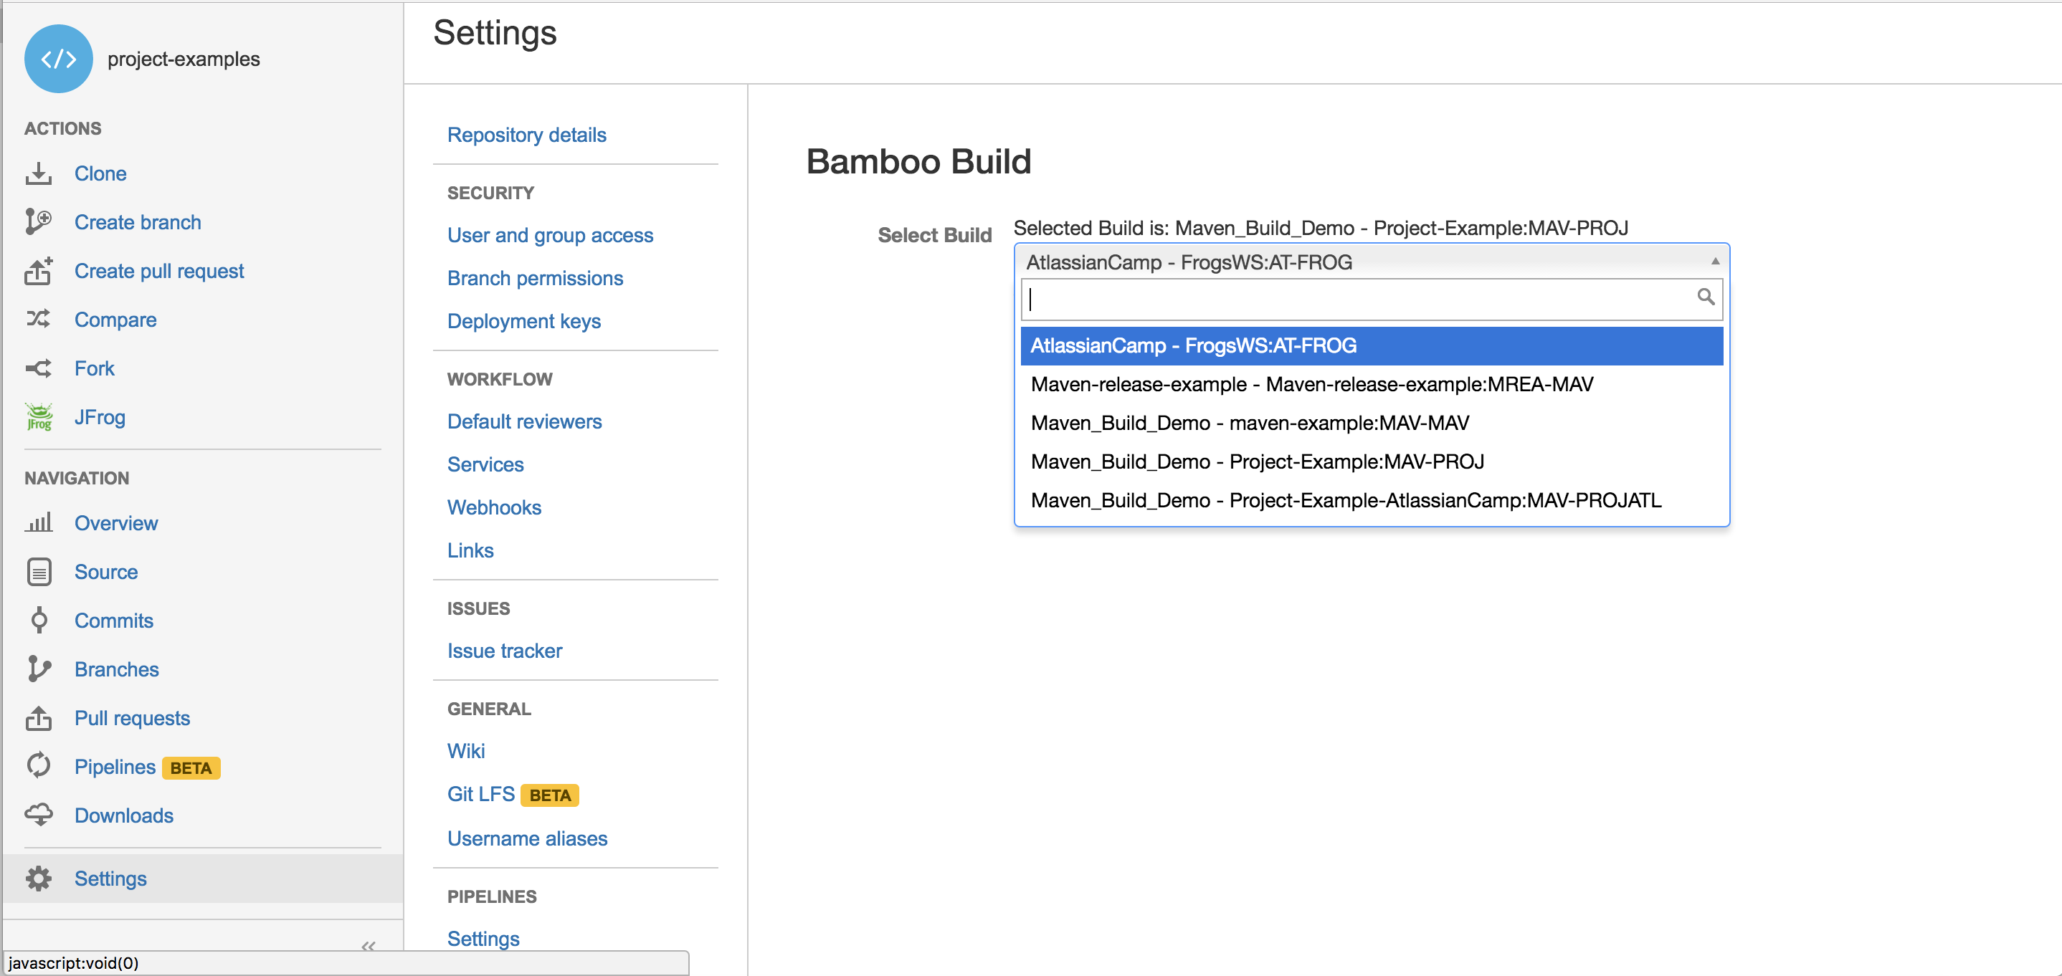Click the Commits icon in navigation

39,620
